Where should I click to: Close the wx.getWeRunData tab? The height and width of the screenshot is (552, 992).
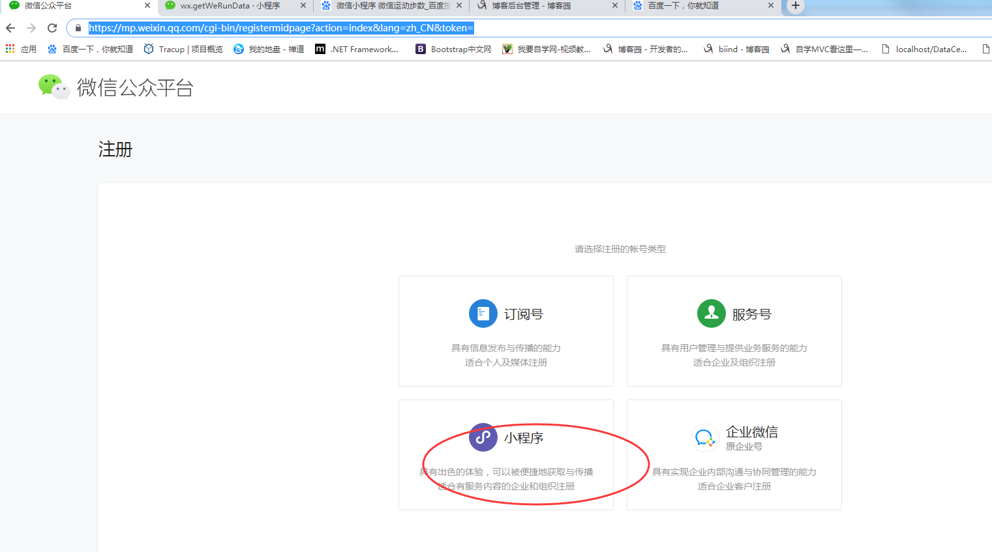tap(303, 5)
